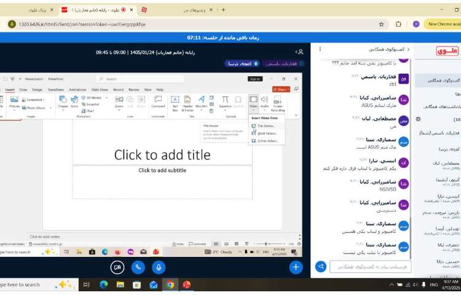Viewport: 461px width, 295px height.
Task: Adjust the PowerPoint zoom slider
Action: tap(270, 244)
